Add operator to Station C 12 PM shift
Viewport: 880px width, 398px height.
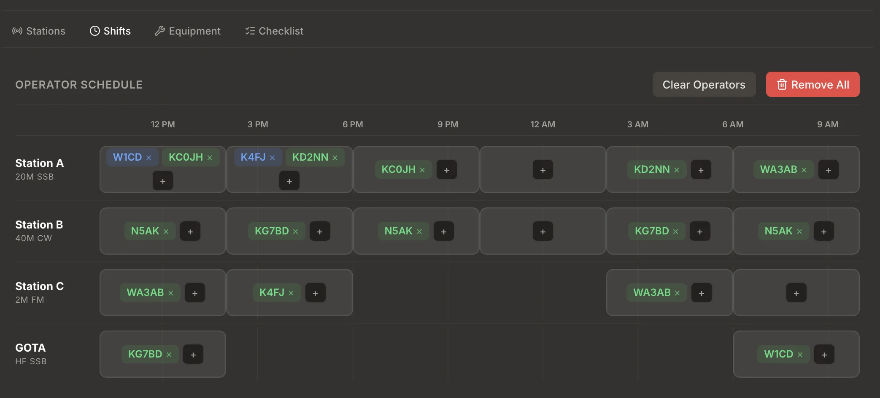[195, 293]
